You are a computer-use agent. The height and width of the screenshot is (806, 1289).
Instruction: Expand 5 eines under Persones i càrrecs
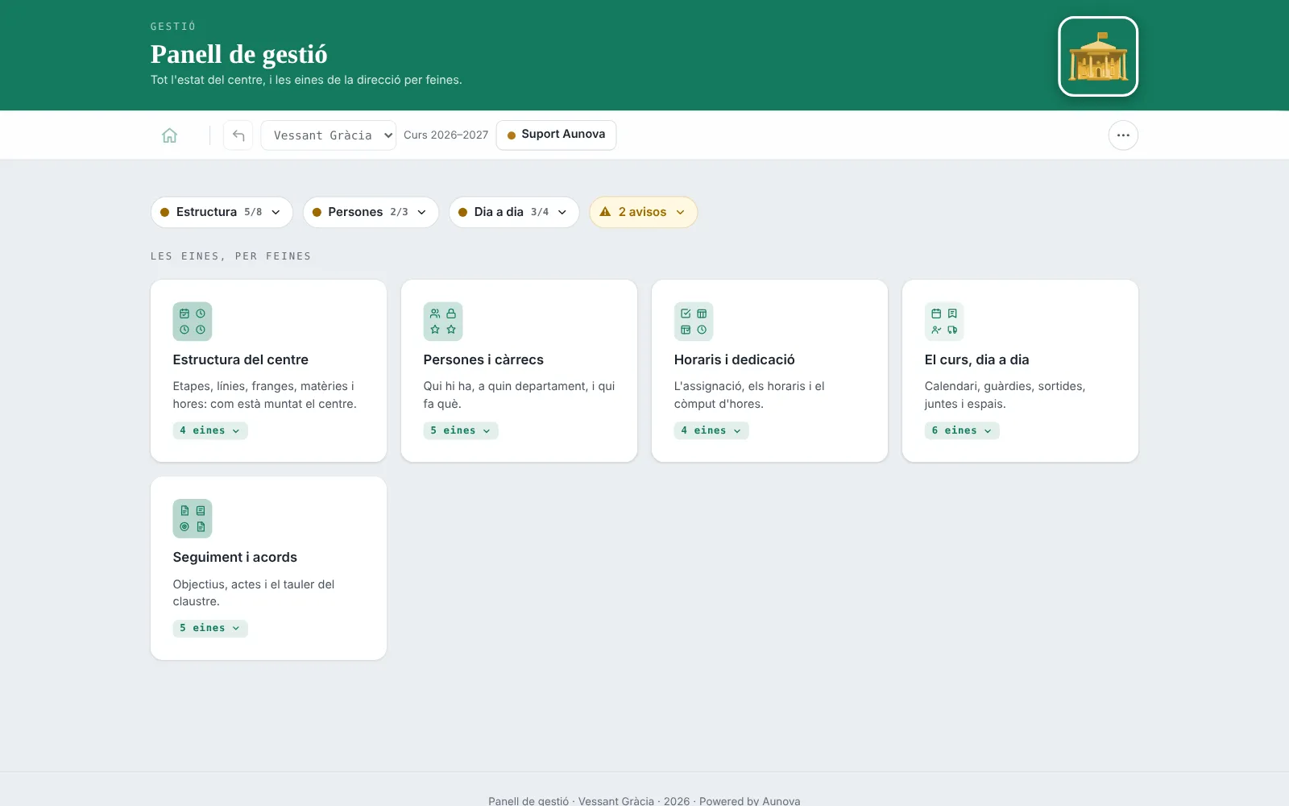coord(461,430)
